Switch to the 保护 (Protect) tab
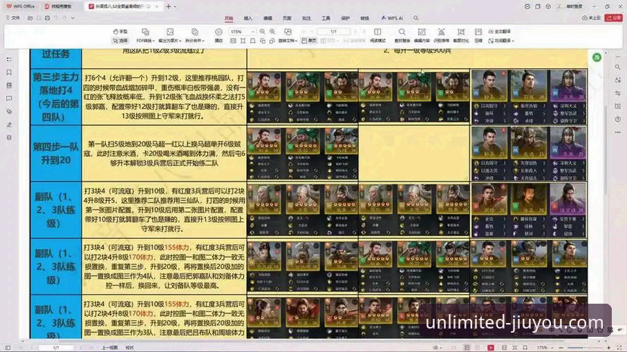The width and height of the screenshot is (627, 352). tap(345, 19)
